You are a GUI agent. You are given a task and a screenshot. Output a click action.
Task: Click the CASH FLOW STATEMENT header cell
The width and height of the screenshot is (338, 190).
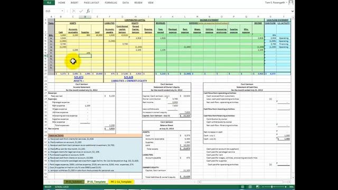pyautogui.click(x=277, y=20)
